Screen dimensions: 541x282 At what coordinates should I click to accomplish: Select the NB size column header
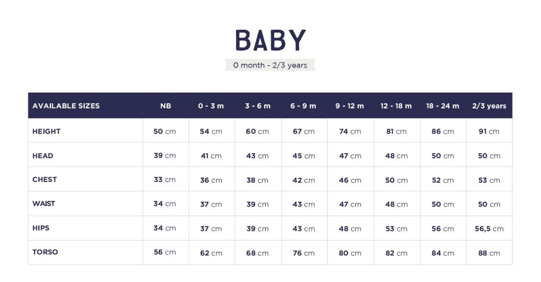click(165, 106)
